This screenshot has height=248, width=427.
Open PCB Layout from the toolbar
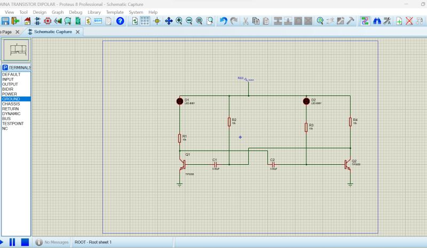click(47, 21)
